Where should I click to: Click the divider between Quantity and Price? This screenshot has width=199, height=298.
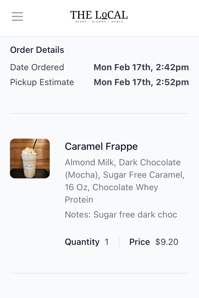(x=119, y=242)
